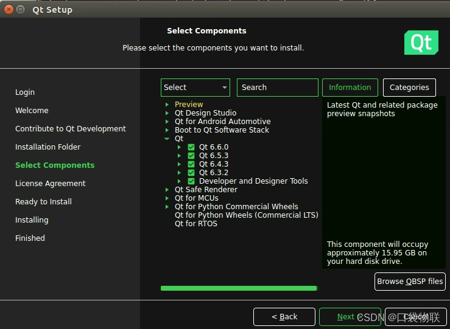Proceed with the Next button

[350, 317]
